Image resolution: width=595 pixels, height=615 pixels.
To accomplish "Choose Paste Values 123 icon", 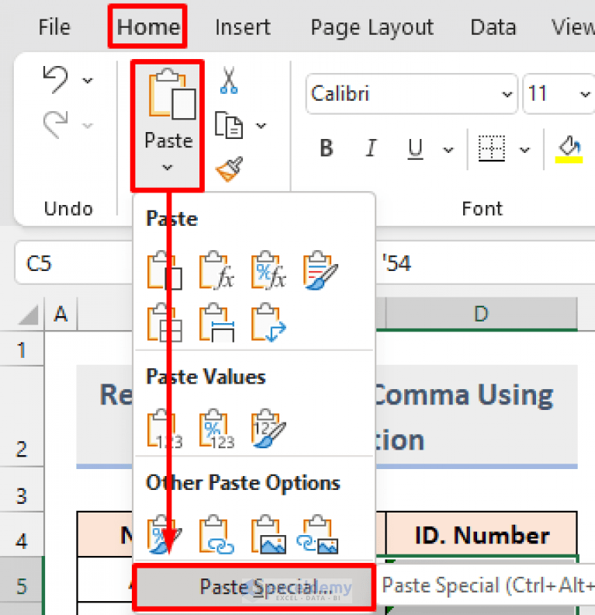I will point(164,429).
